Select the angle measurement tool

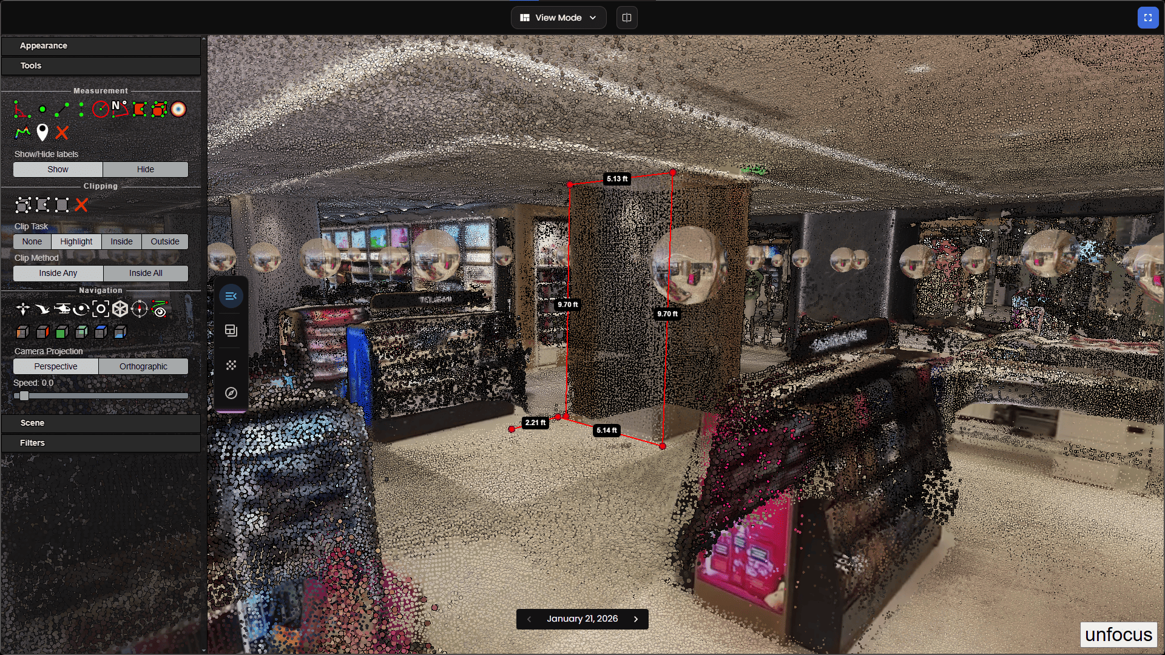(x=22, y=110)
